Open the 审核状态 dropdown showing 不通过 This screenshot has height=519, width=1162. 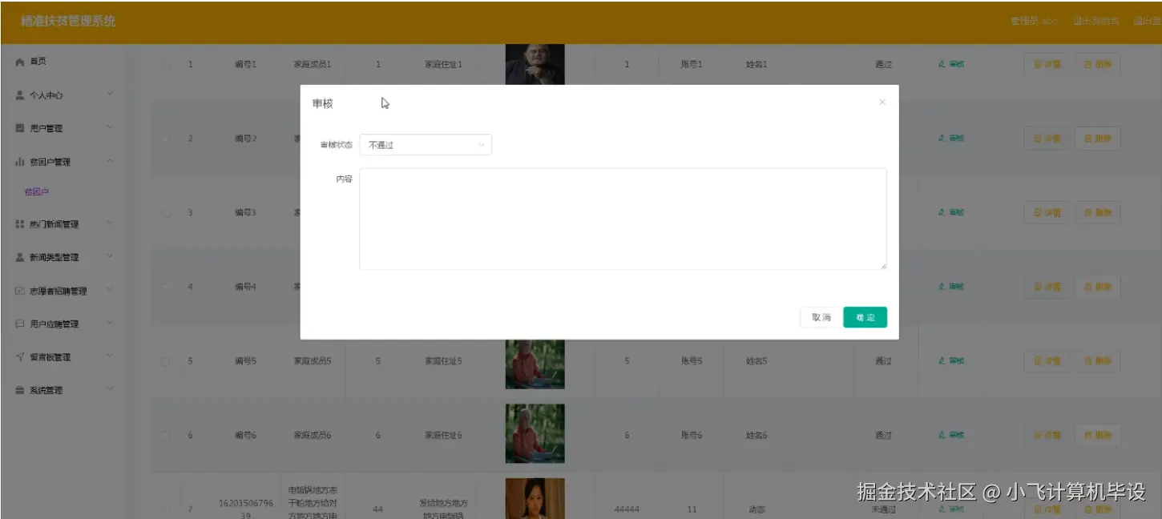coord(426,145)
